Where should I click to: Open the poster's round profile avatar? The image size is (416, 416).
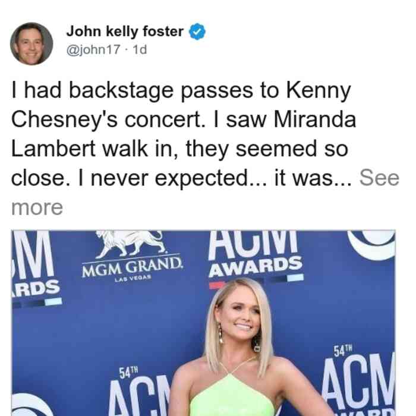tap(31, 44)
